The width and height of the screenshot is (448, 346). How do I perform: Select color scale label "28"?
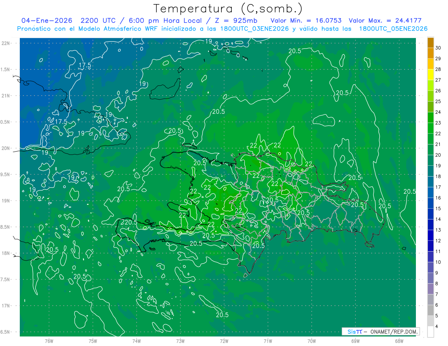(438, 69)
